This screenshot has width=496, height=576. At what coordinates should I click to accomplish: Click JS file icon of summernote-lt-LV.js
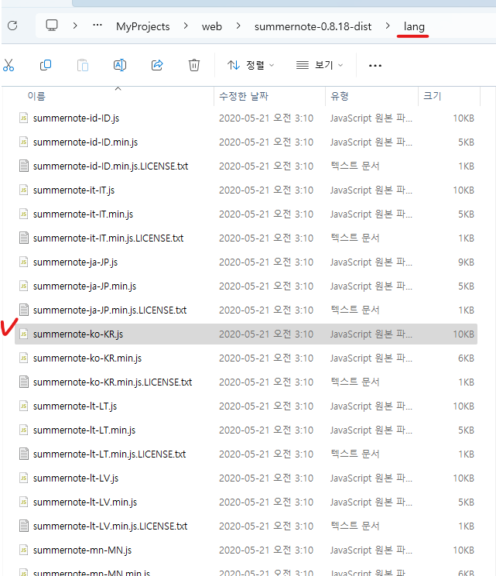click(23, 478)
